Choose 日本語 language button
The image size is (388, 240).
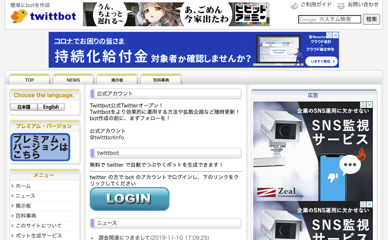tap(24, 107)
